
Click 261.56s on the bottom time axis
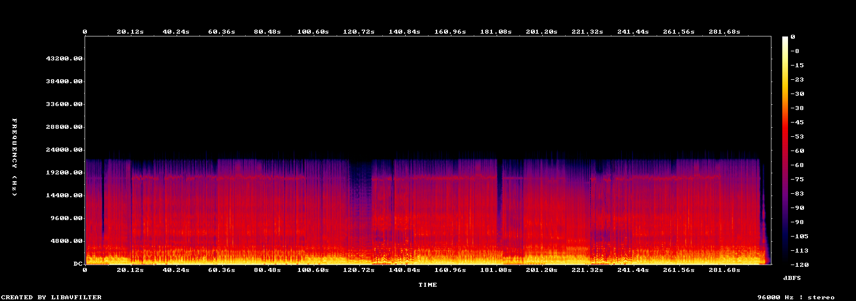(679, 270)
